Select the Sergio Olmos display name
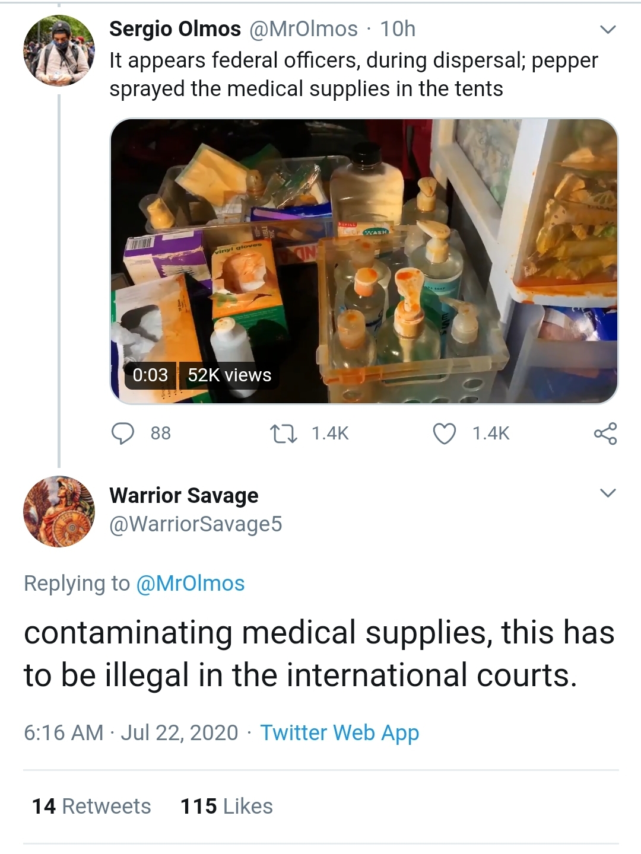 [175, 28]
